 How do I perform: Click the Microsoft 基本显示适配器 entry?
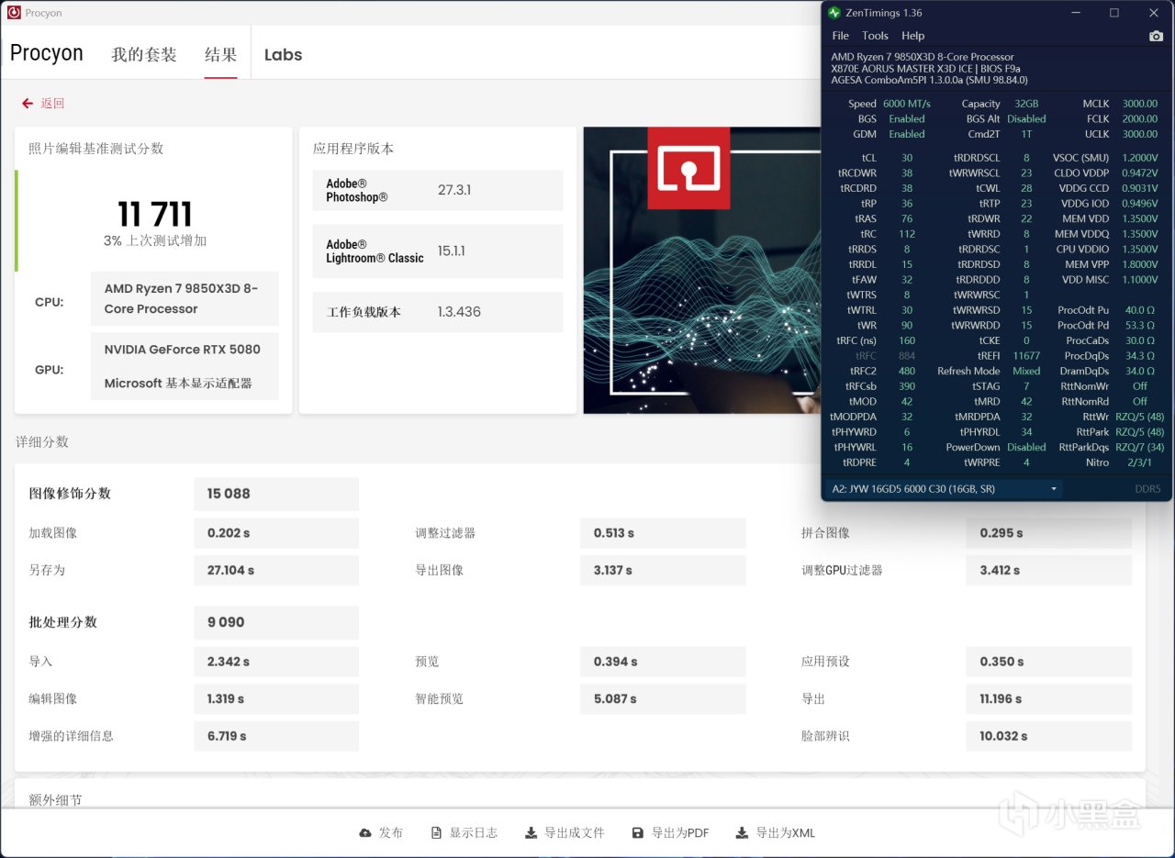178,384
